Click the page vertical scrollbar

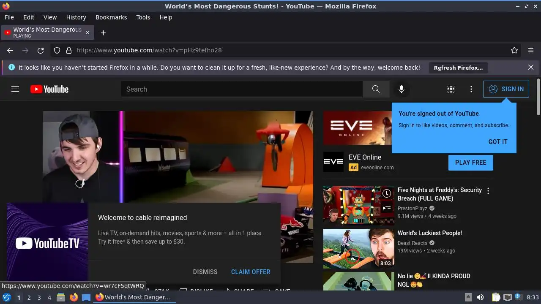pyautogui.click(x=538, y=97)
